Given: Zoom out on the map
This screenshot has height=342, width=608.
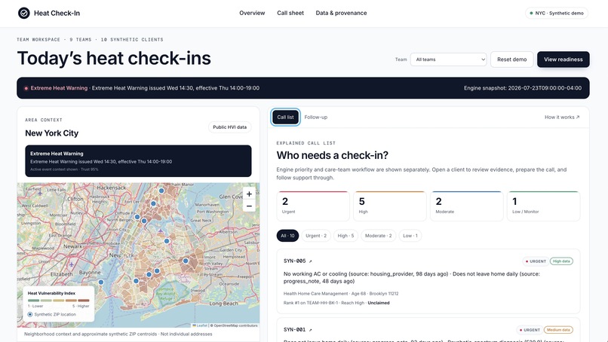Looking at the screenshot, I should point(250,206).
